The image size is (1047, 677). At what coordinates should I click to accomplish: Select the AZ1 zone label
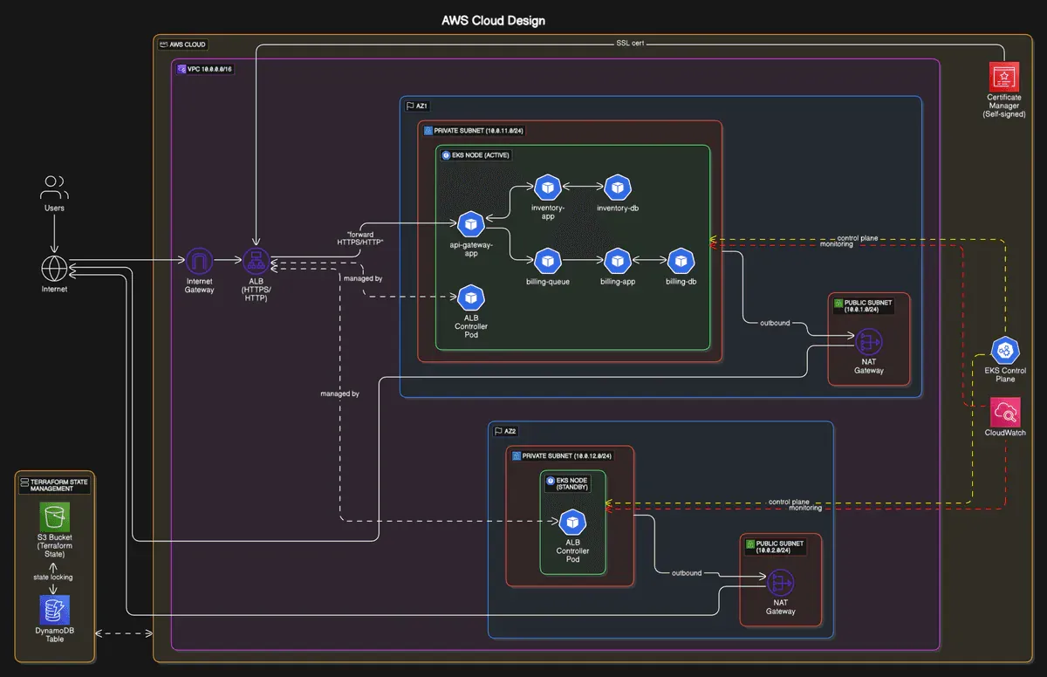pyautogui.click(x=416, y=106)
